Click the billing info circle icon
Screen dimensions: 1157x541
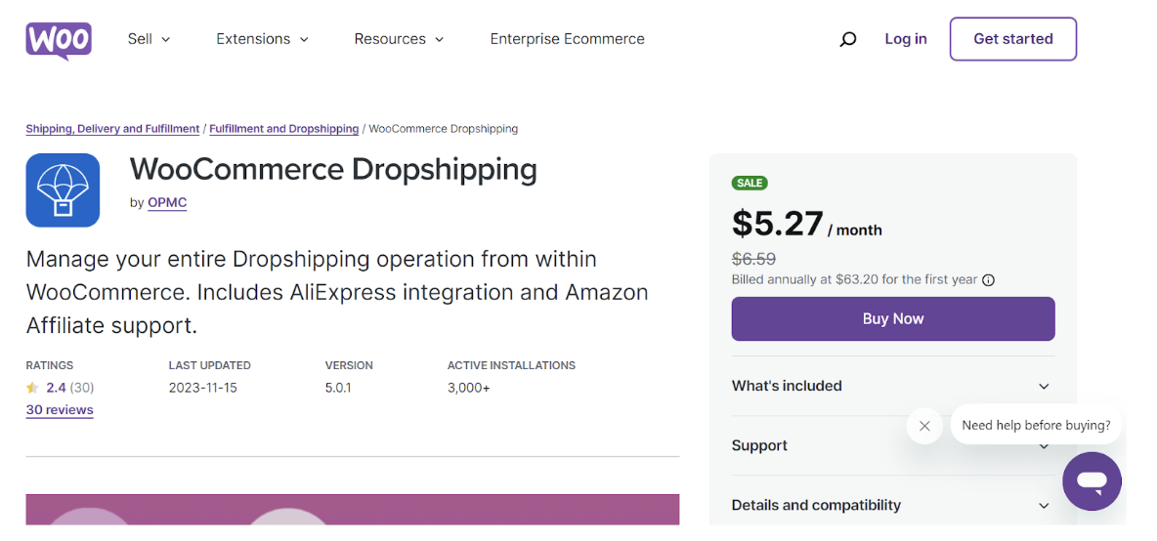pyautogui.click(x=989, y=280)
